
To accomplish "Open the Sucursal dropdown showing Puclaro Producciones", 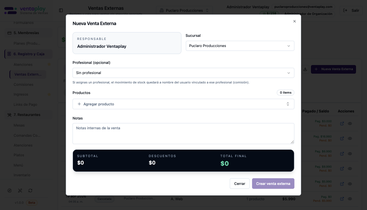I will pos(240,46).
